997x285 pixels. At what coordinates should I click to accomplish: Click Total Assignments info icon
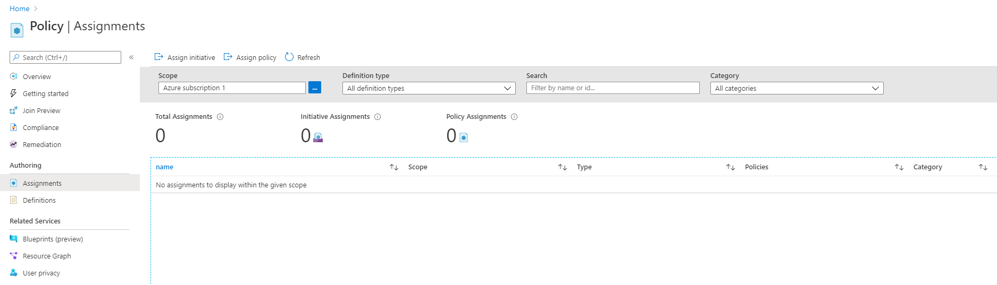click(x=220, y=117)
